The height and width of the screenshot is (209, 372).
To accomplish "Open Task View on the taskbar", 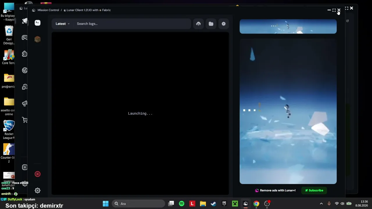I will (x=171, y=204).
